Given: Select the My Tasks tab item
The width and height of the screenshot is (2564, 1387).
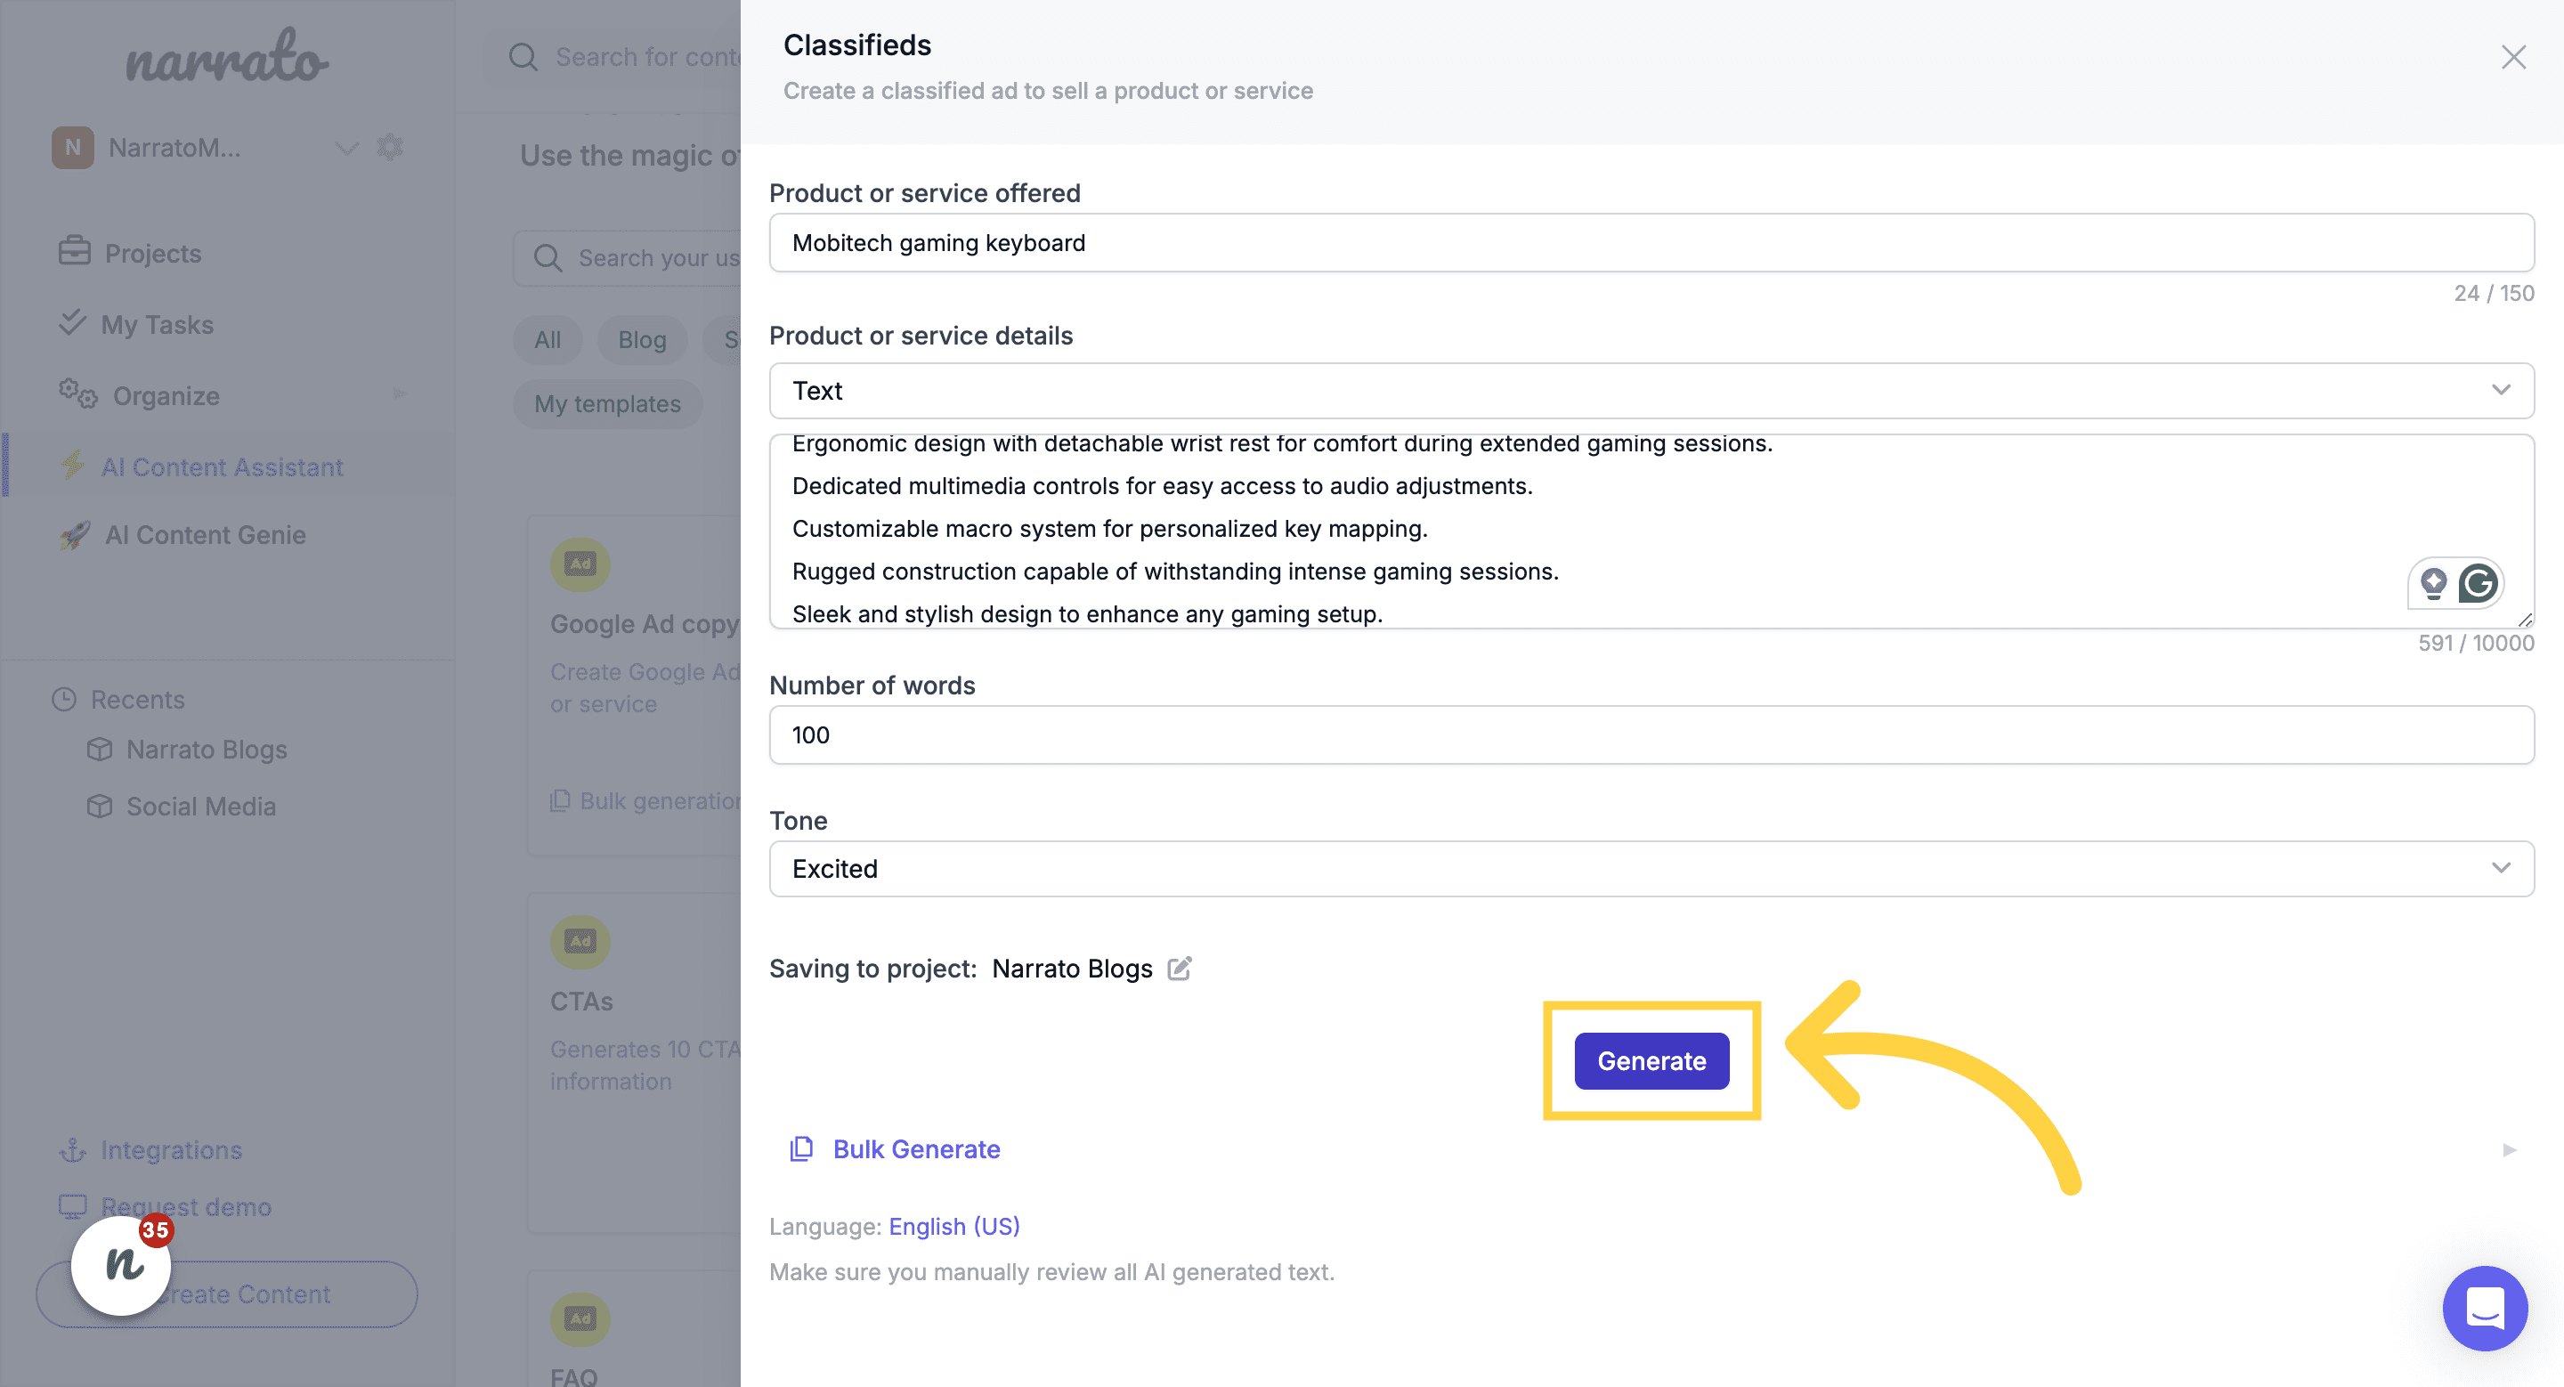Looking at the screenshot, I should (x=158, y=321).
